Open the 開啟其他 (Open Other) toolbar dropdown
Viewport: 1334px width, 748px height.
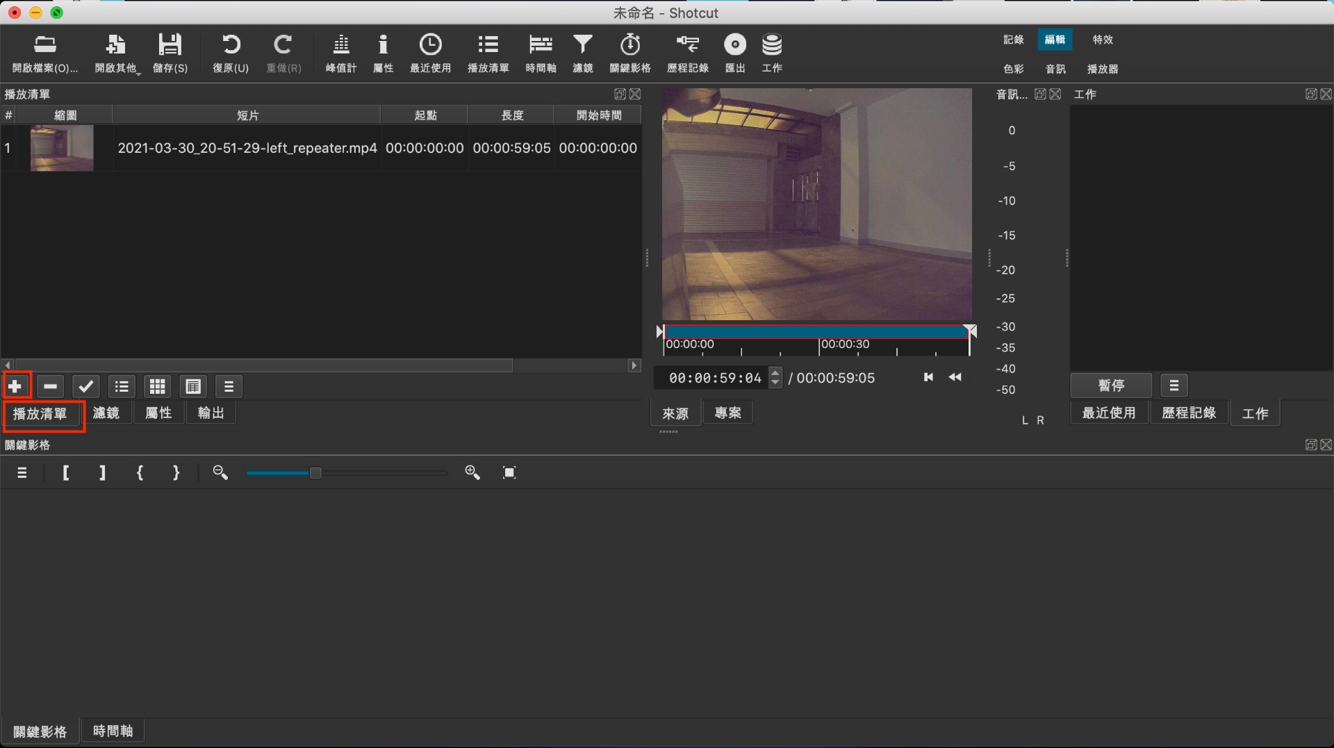[117, 53]
